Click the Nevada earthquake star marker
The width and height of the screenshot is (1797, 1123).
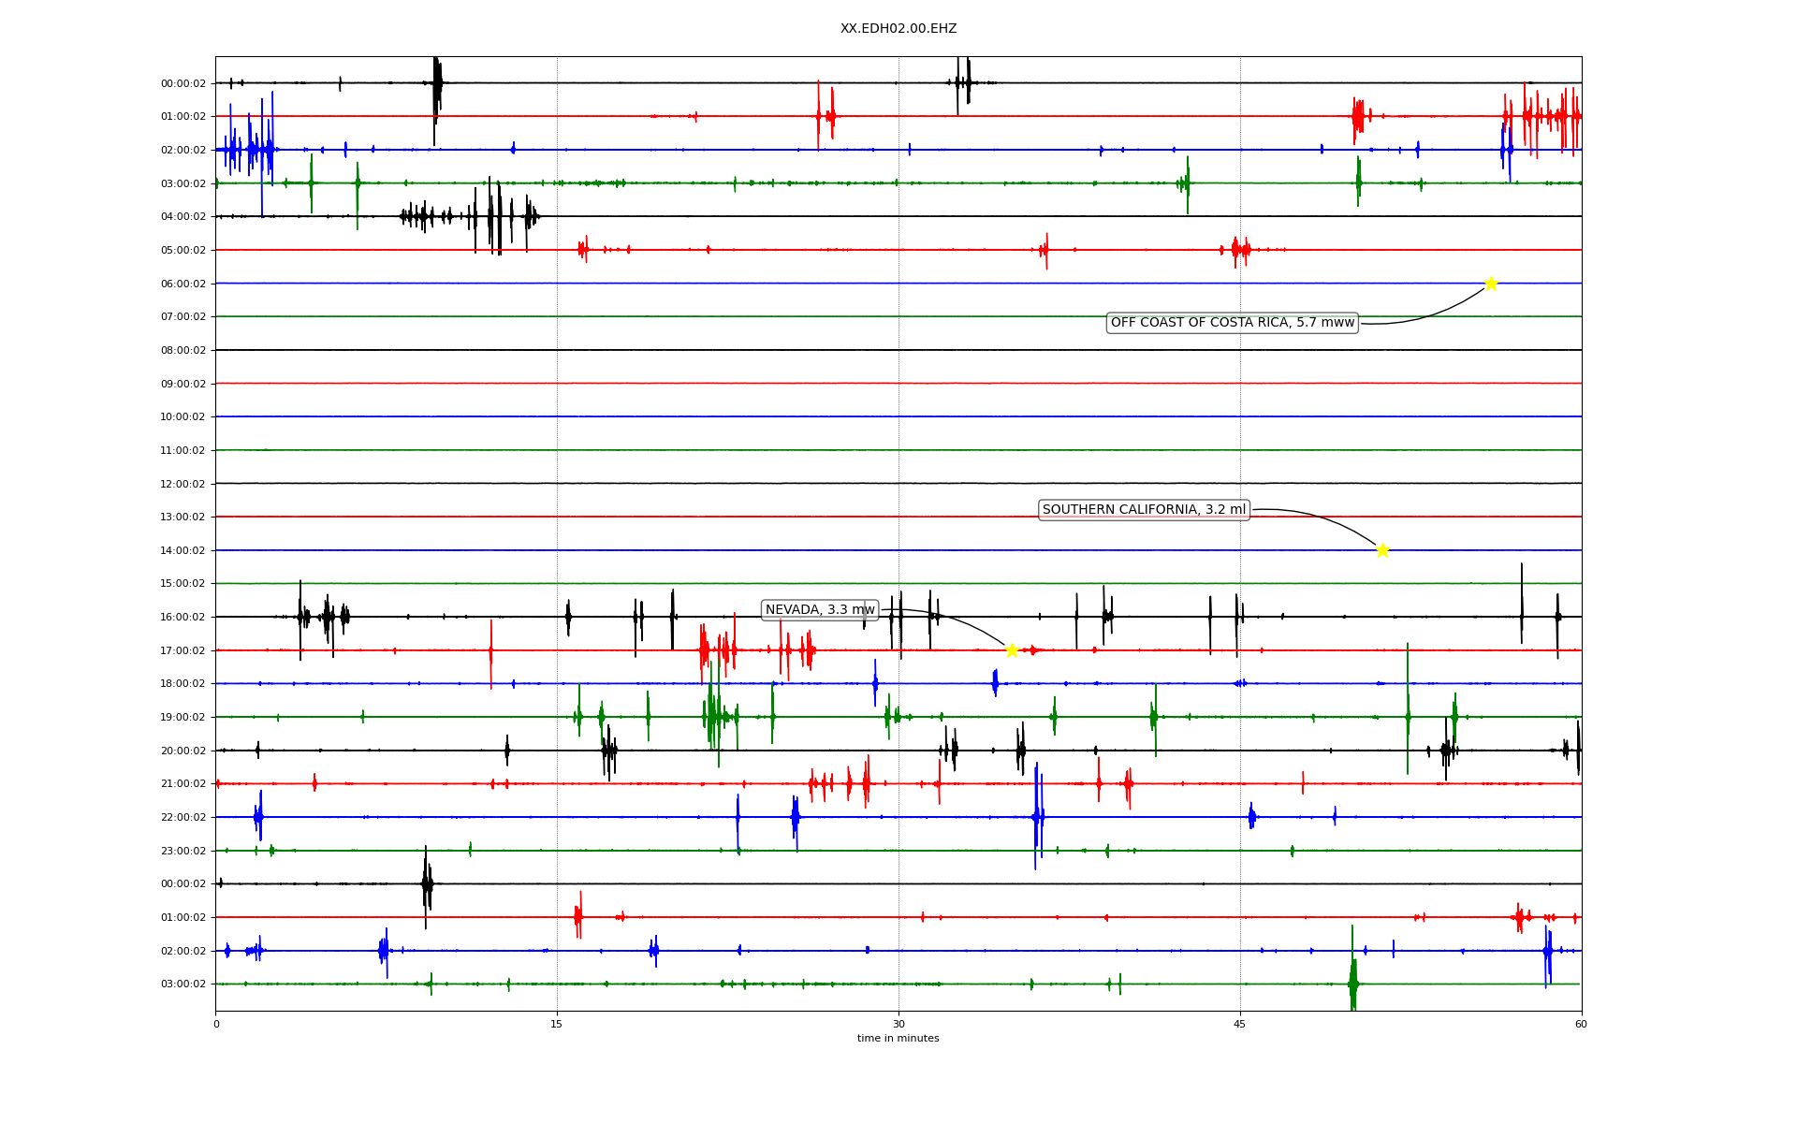coord(1012,650)
